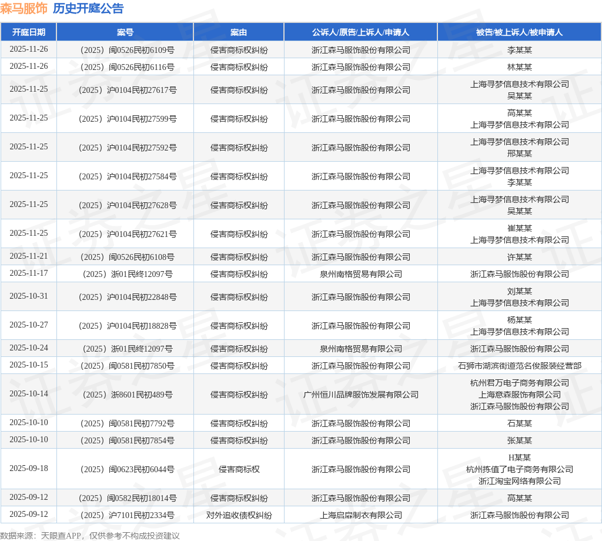Click case number (2025)闽0582民初18014号
The height and width of the screenshot is (541, 602).
(x=125, y=498)
